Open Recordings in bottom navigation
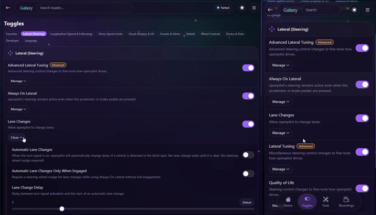 [346, 201]
